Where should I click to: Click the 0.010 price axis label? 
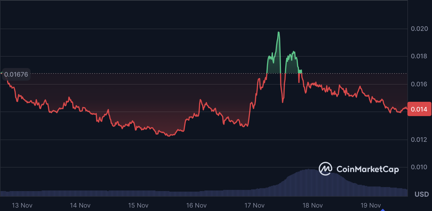[419, 167]
